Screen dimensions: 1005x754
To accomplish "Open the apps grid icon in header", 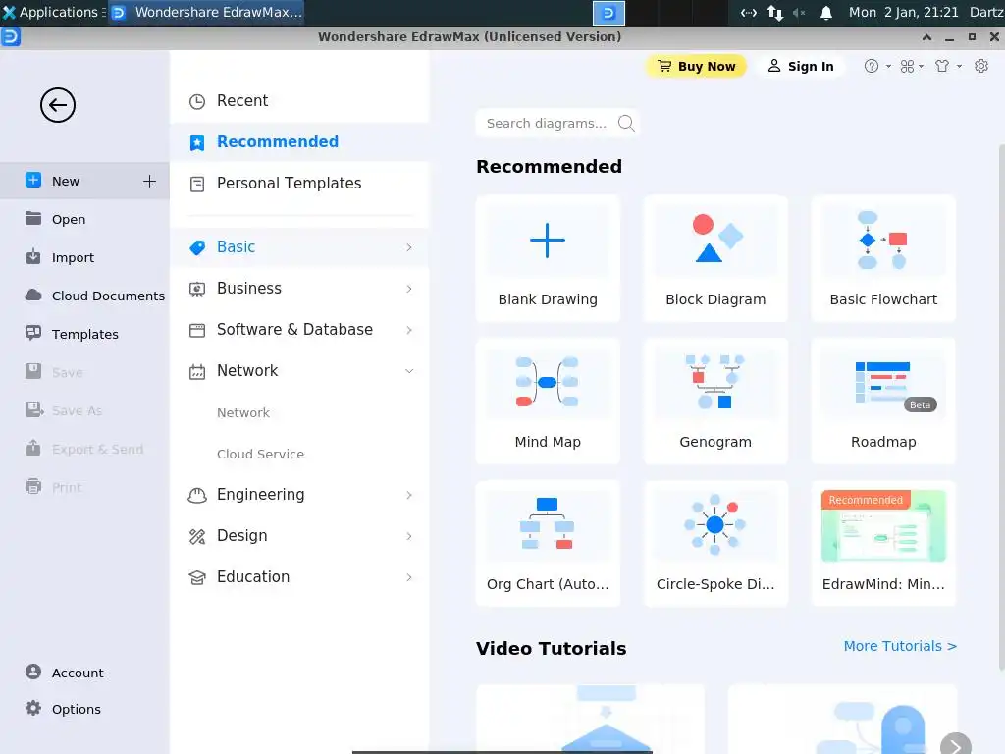I will [907, 66].
